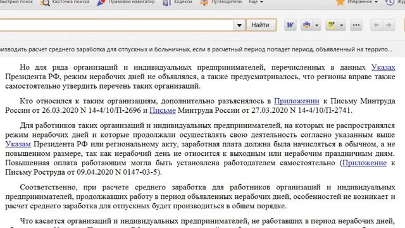Open the history clock icon
Viewport: 405px width, 228px height.
pyautogui.click(x=390, y=3)
